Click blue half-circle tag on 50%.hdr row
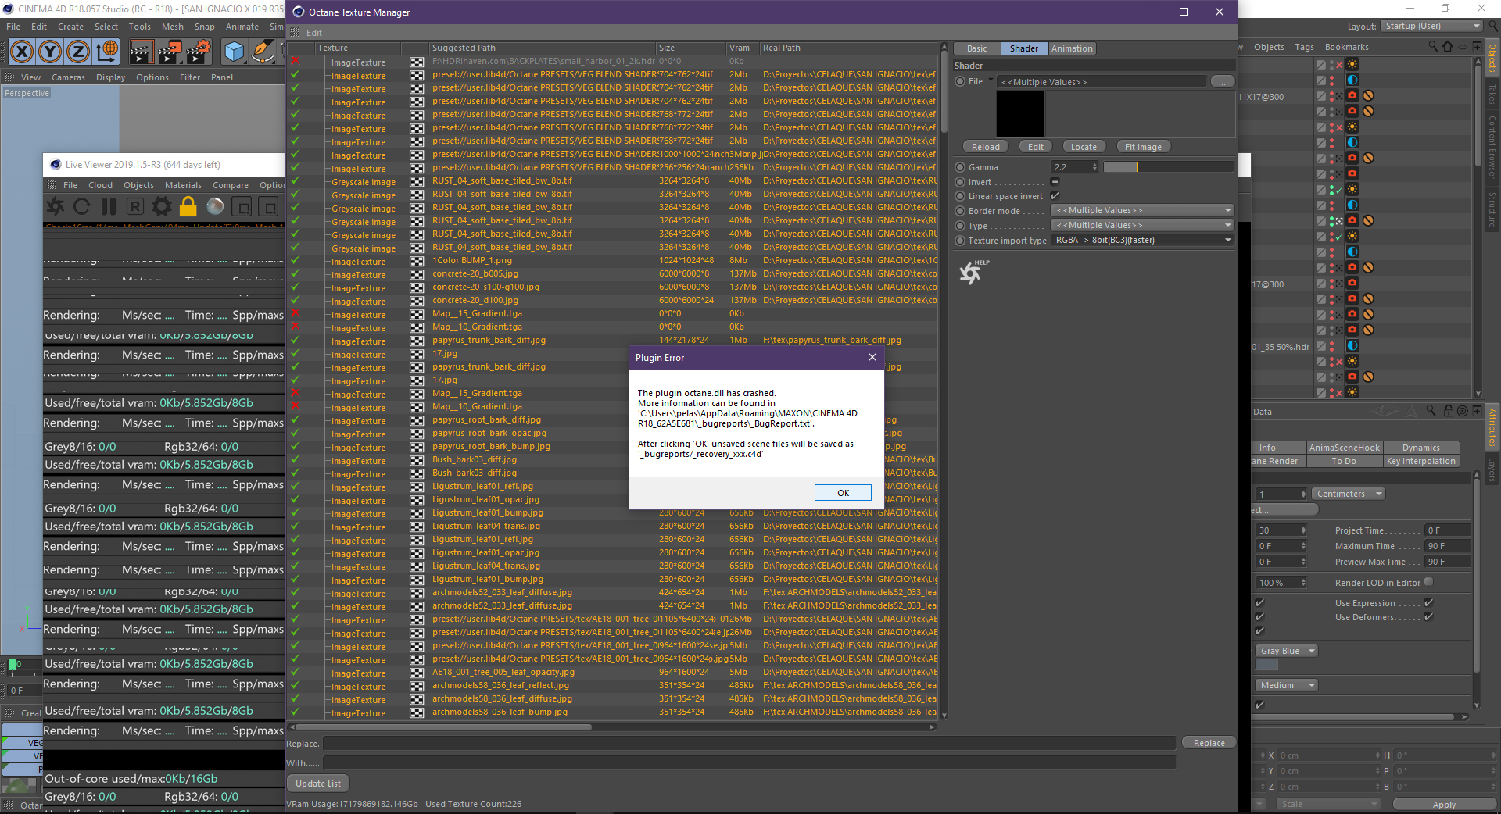The image size is (1501, 814). click(1352, 346)
